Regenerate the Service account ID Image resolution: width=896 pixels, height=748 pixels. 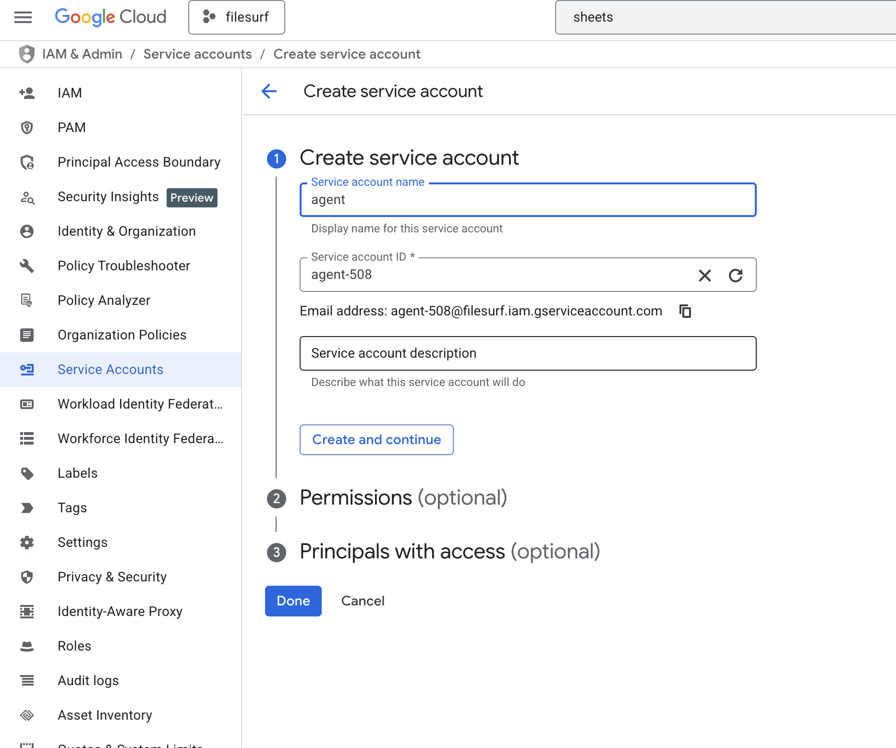pyautogui.click(x=736, y=275)
